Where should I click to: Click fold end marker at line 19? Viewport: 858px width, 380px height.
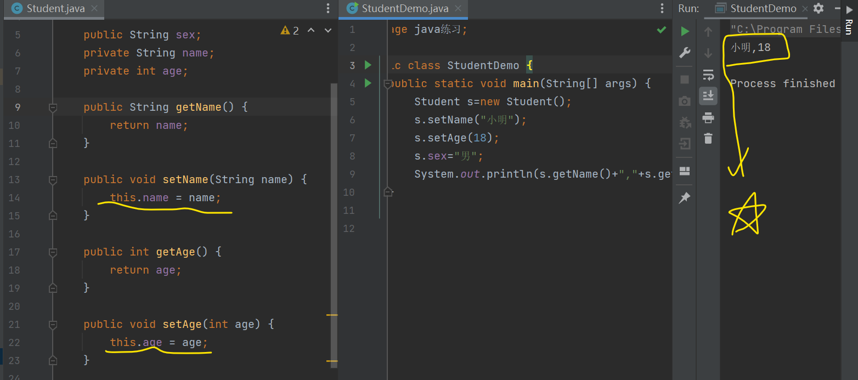[x=53, y=288]
